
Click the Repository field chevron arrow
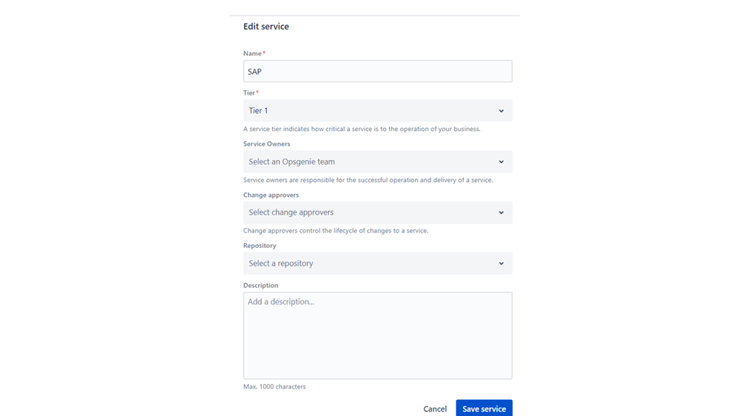click(501, 264)
